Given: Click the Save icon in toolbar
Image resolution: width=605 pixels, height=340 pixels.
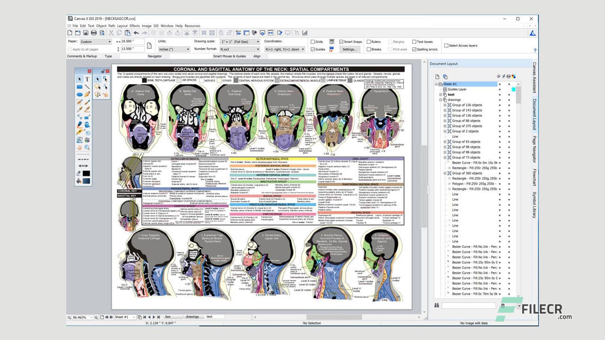Looking at the screenshot, I should 86,33.
